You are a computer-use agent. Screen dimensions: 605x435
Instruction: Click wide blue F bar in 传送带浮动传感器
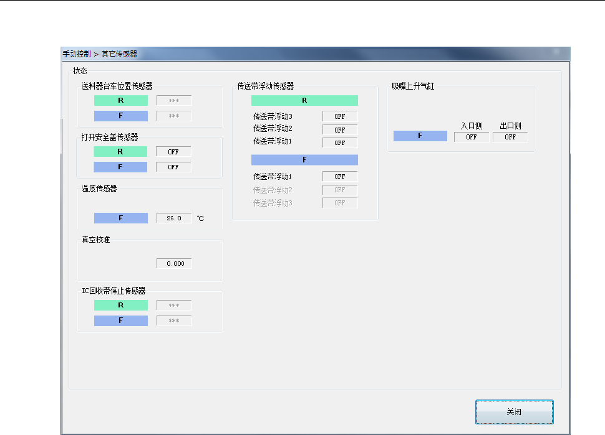304,160
